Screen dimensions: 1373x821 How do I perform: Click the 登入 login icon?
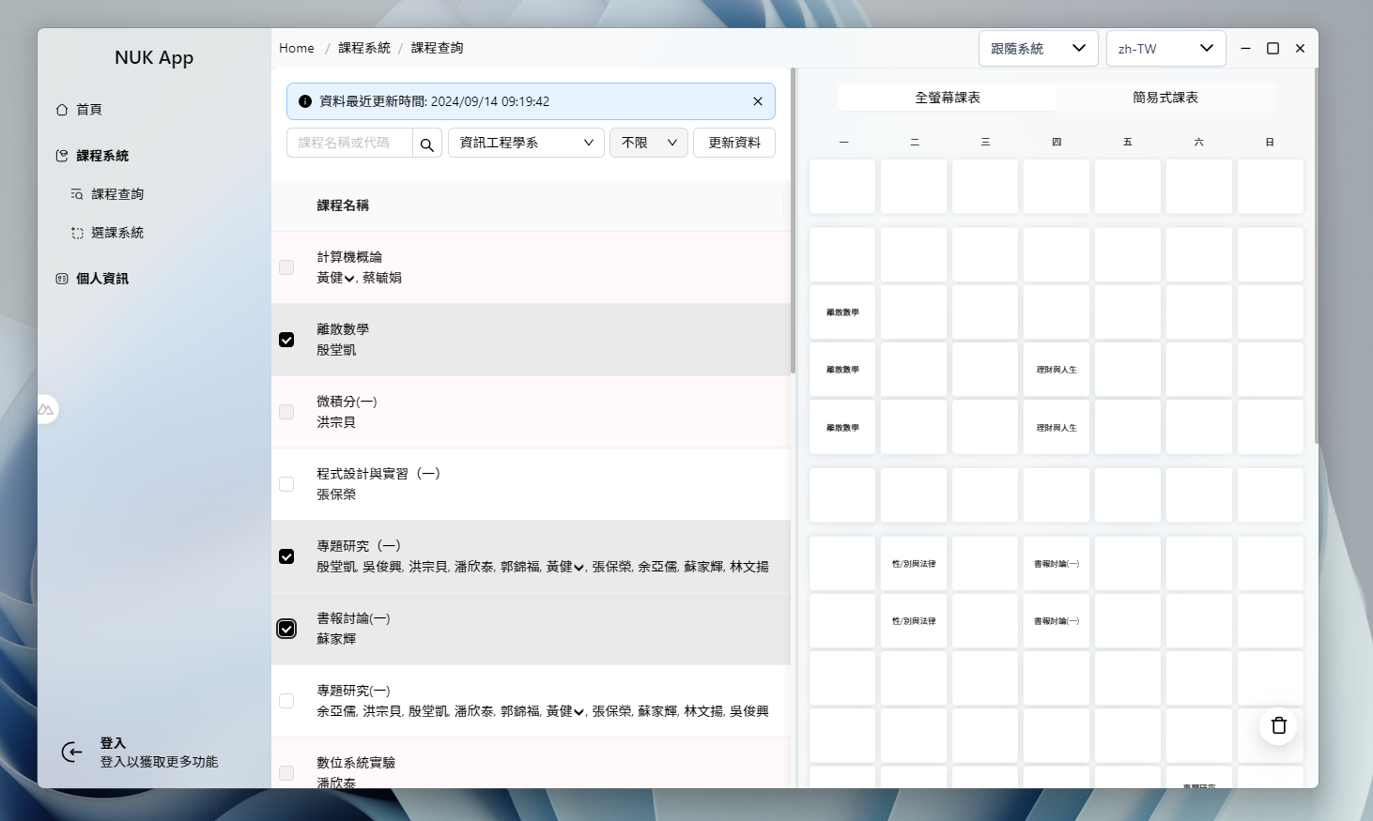[71, 752]
